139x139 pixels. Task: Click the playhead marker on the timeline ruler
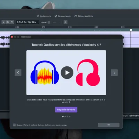click(x=131, y=30)
